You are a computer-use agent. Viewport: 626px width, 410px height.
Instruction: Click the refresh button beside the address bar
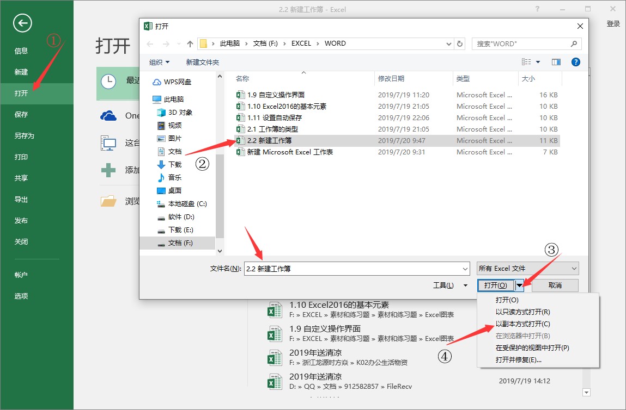tap(460, 44)
